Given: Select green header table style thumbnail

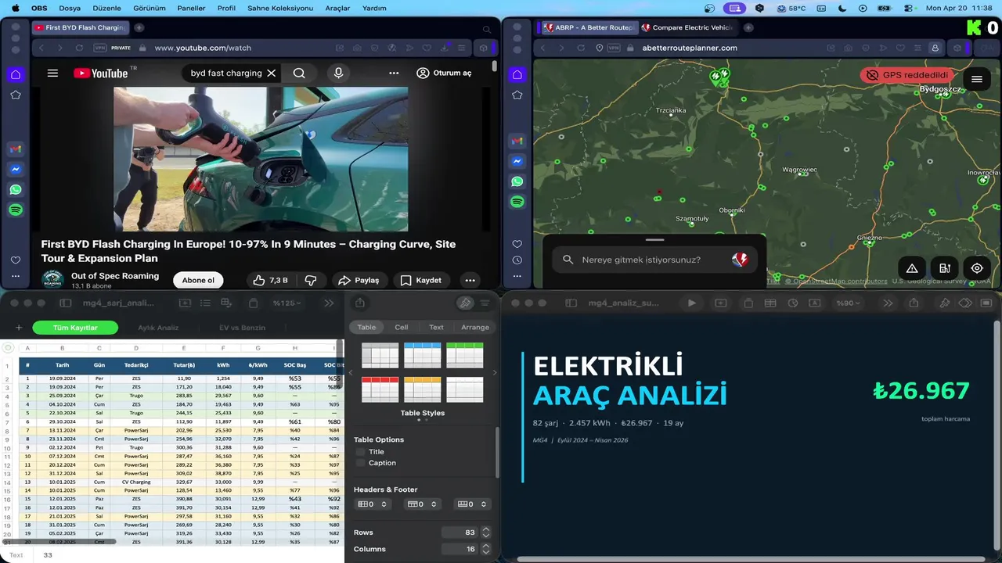Looking at the screenshot, I should pyautogui.click(x=465, y=355).
